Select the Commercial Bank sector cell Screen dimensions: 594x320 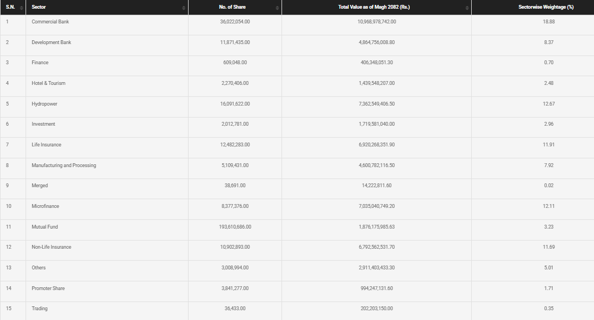point(50,22)
